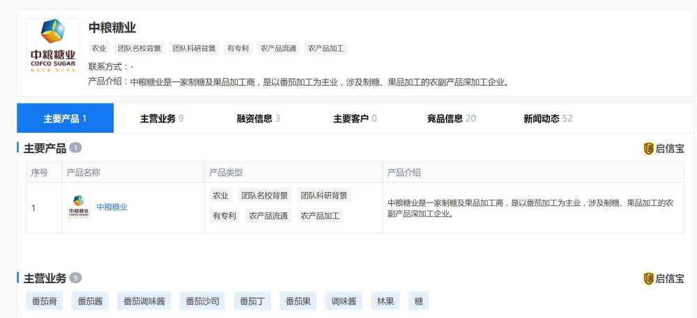This screenshot has height=318, width=697.
Task: Click the COFCO Sugar company logo in the header
Action: 53,45
